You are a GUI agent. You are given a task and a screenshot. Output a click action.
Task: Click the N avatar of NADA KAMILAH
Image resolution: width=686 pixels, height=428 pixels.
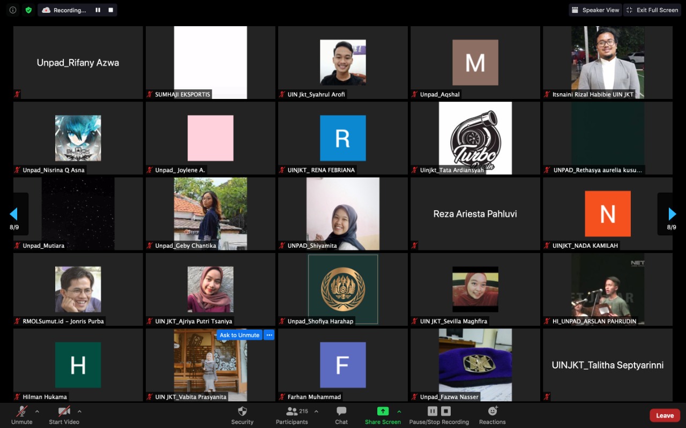(608, 214)
